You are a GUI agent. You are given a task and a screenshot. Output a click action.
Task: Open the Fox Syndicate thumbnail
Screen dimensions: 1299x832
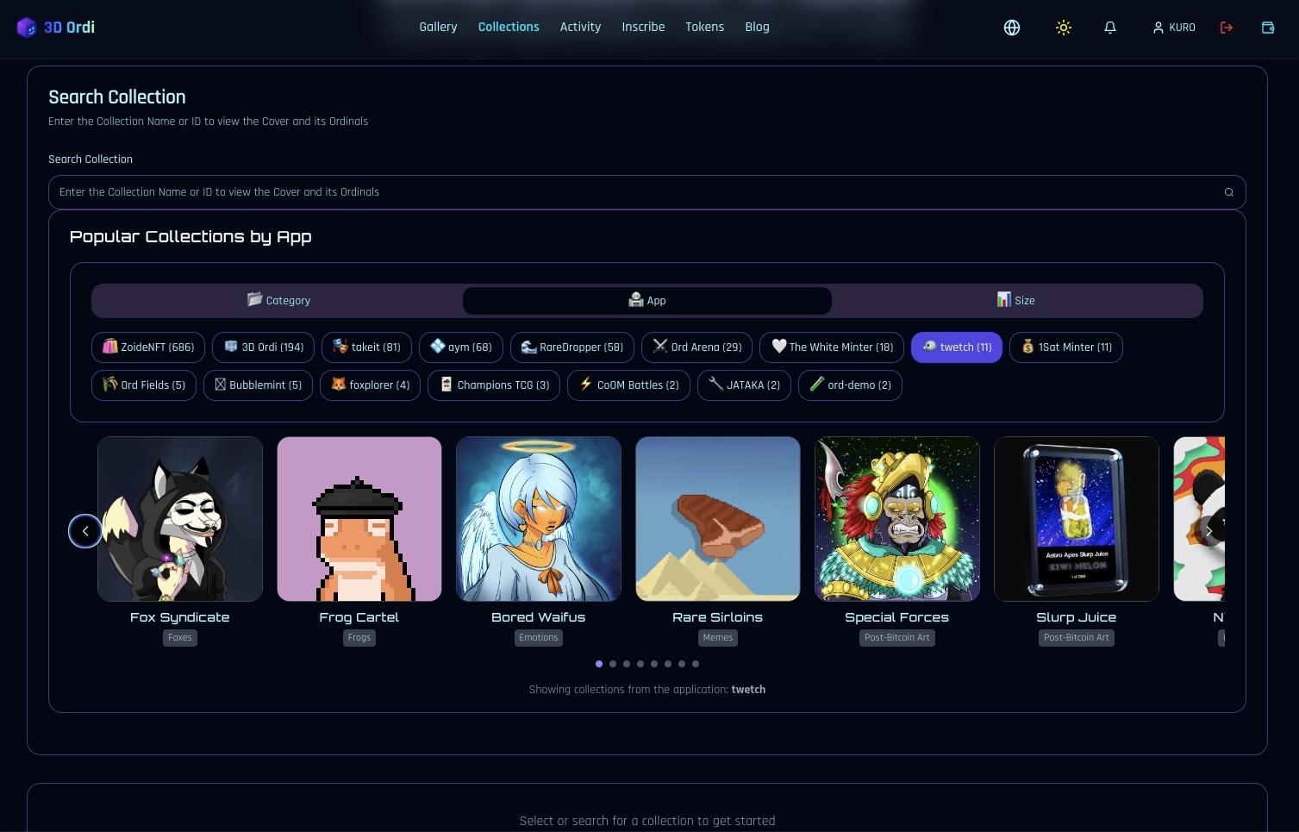point(180,519)
